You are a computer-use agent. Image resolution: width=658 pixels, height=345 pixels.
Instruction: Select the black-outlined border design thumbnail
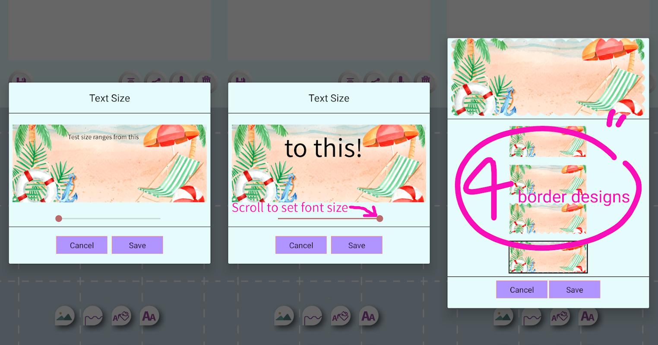548,257
